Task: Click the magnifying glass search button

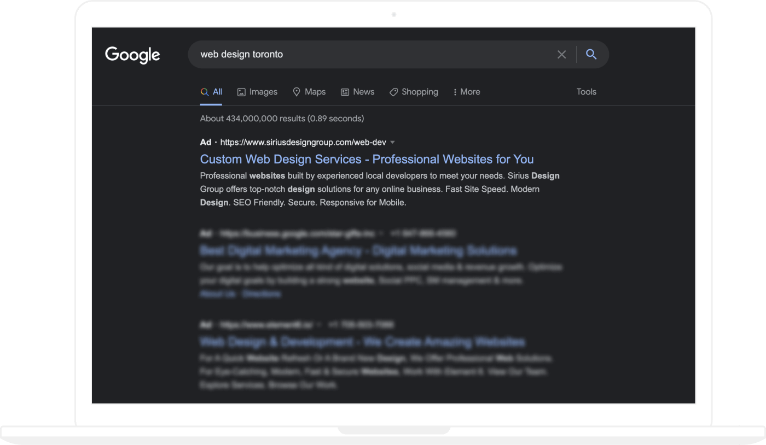Action: click(591, 54)
